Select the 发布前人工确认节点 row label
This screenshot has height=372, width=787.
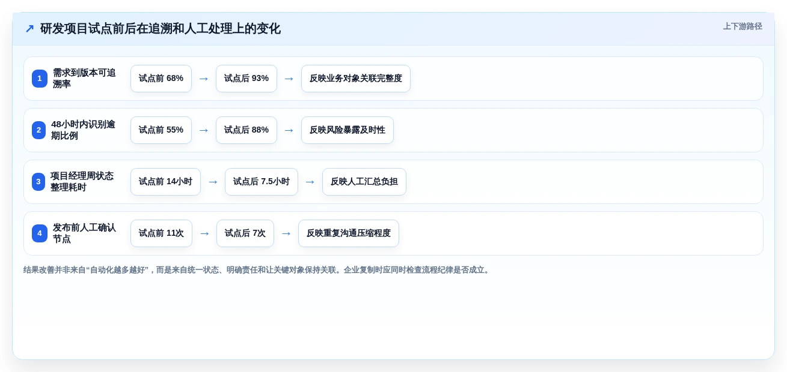84,233
